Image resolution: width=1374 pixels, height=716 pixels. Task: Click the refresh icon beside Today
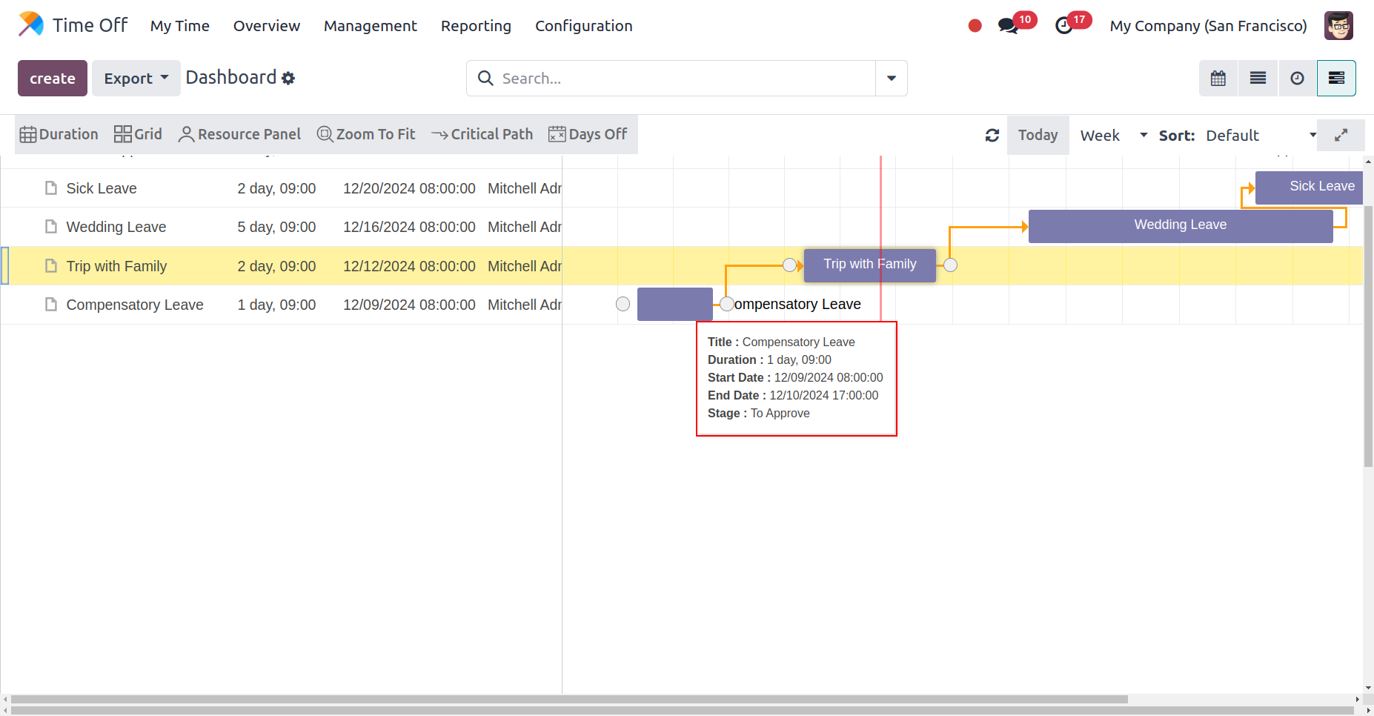(x=992, y=135)
